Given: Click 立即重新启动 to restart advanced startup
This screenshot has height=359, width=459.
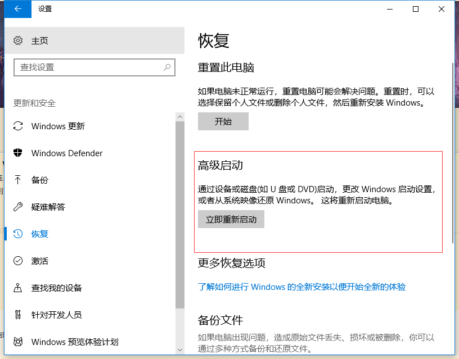Looking at the screenshot, I should coord(231,219).
